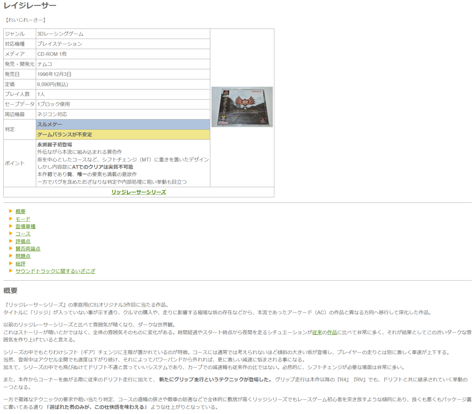Image resolution: width=474 pixels, height=414 pixels.
Task: Click the orange arrow bullet beside 登場車種
Action: (11, 226)
